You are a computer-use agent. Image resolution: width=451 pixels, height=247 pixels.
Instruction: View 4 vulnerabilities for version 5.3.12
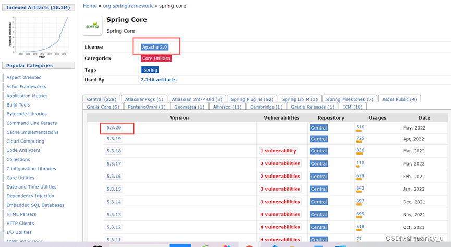click(x=280, y=227)
